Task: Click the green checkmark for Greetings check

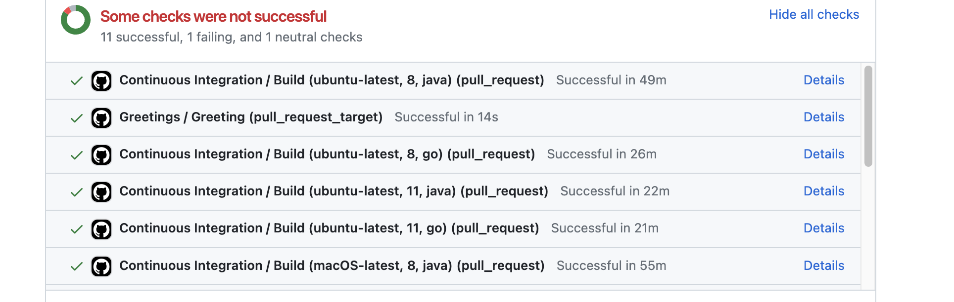Action: (x=76, y=117)
